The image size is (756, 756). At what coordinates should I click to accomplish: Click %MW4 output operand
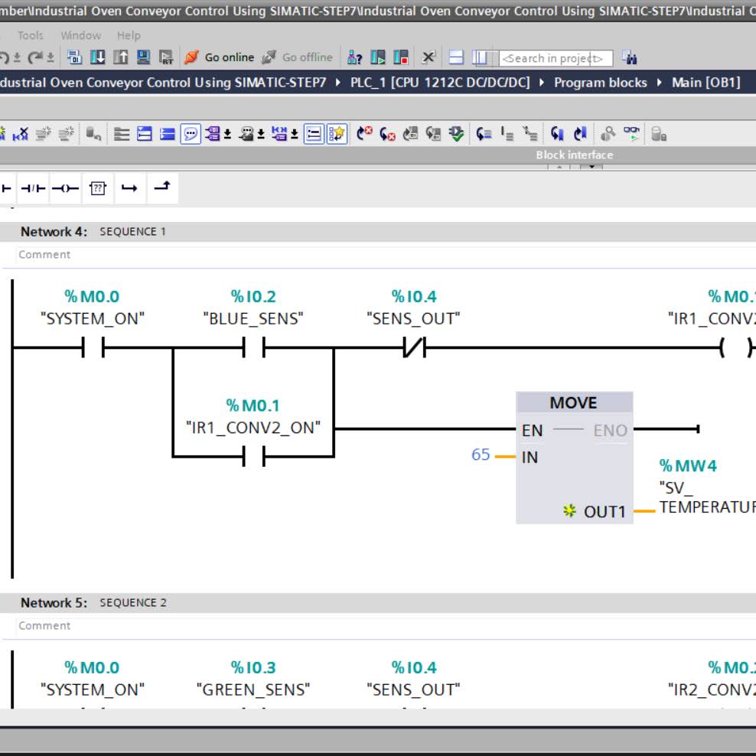(x=688, y=466)
